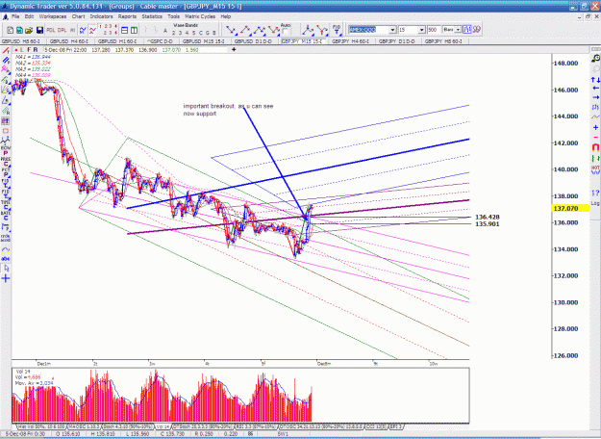Screen dimensions: 601x439
Task: Click the arrow pointer tool in left sidebar
Action: click(x=6, y=269)
